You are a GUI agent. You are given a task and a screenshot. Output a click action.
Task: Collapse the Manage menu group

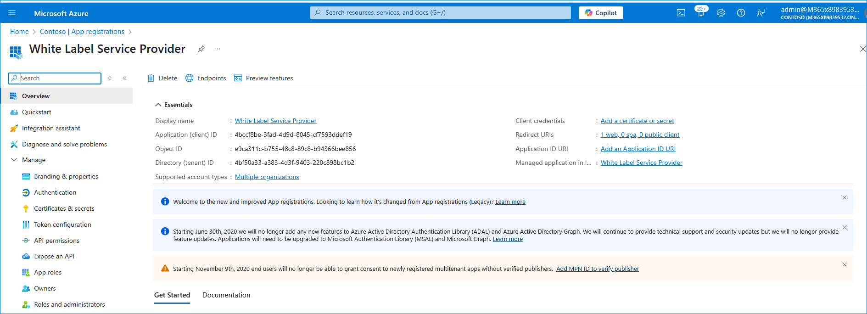tap(14, 160)
